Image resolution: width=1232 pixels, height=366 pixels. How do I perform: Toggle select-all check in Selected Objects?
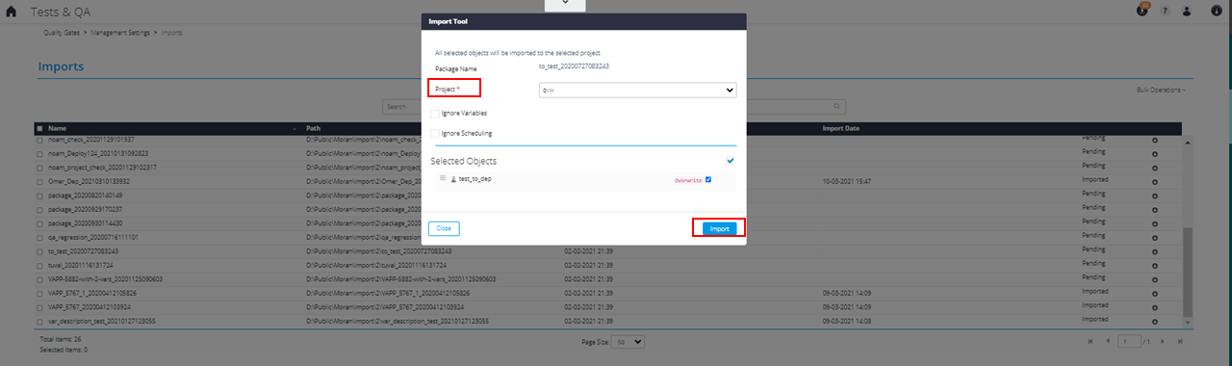coord(731,161)
